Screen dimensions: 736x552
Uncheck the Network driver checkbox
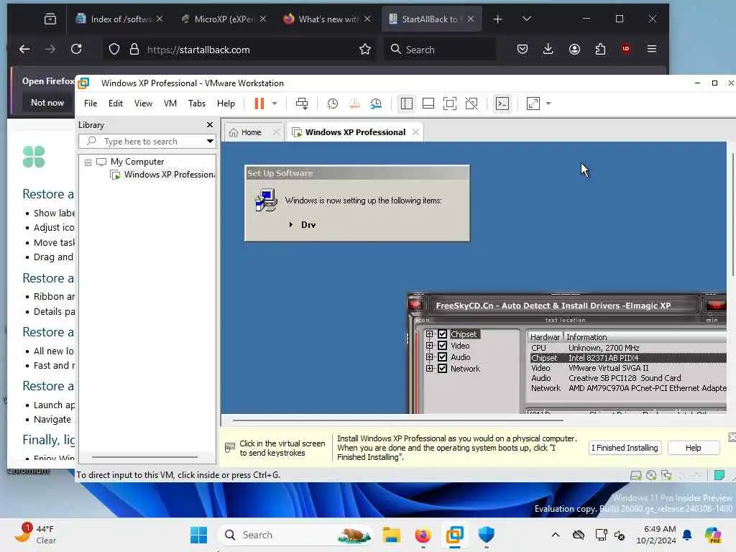click(442, 369)
